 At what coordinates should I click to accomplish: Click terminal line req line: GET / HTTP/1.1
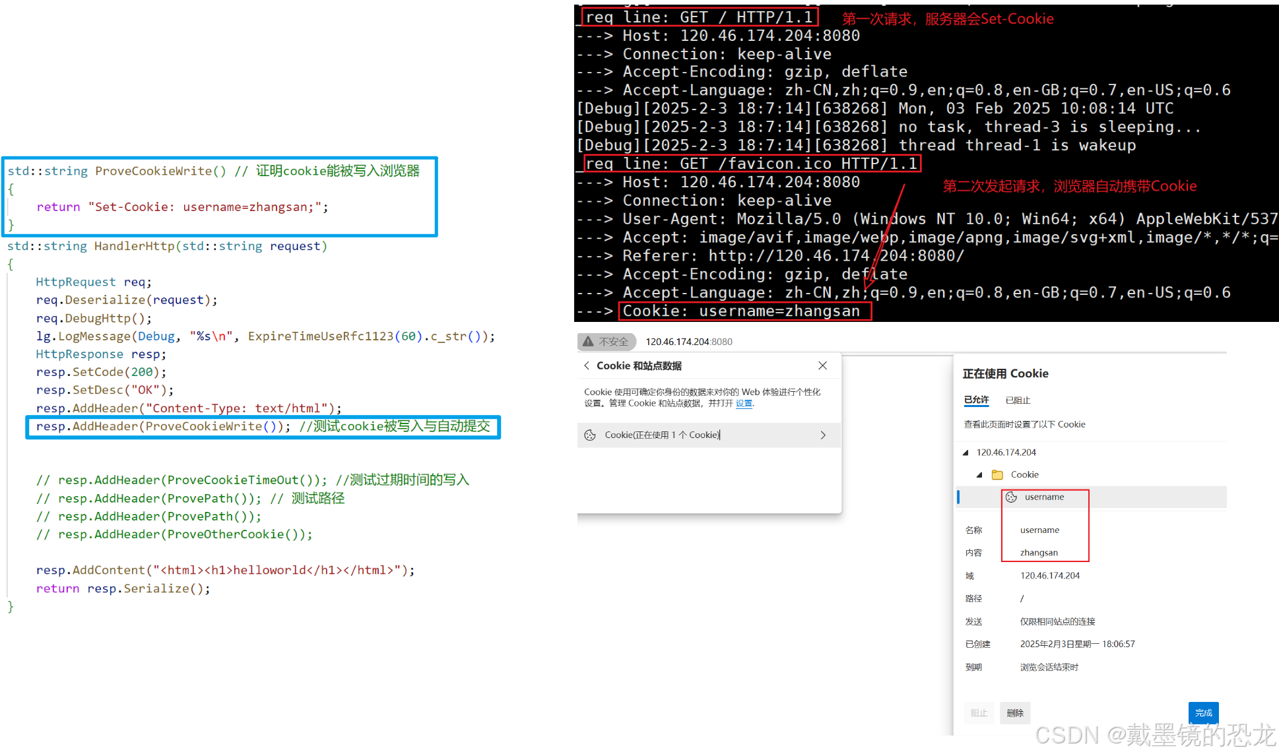tap(700, 17)
